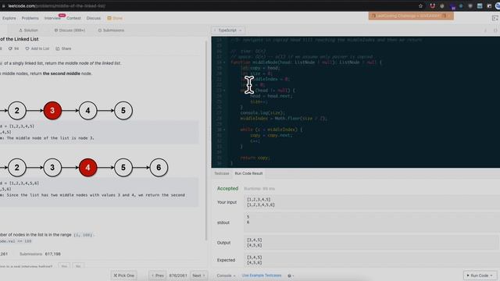Viewport: 500px width, 281px height.
Task: Expand the Console dropdown
Action: [x=226, y=276]
